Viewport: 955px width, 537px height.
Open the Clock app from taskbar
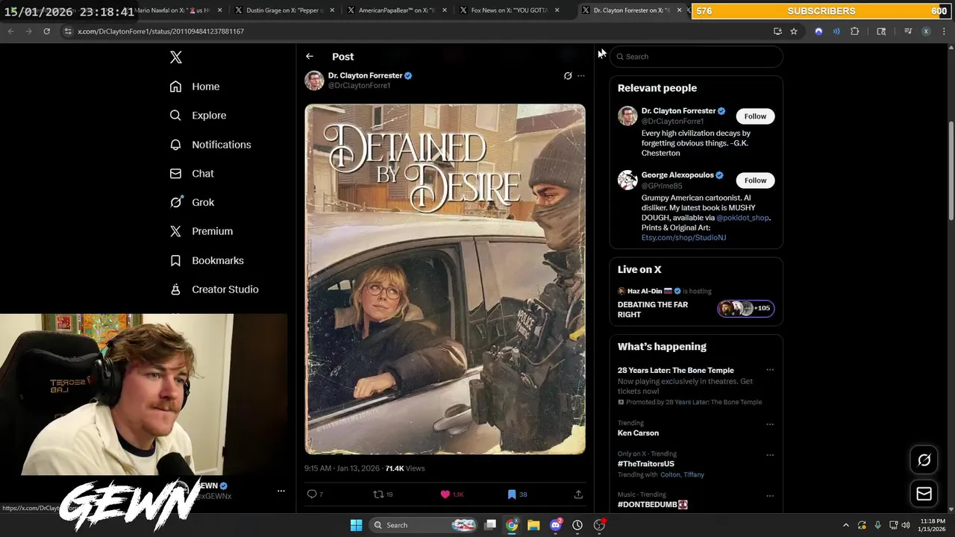[577, 525]
